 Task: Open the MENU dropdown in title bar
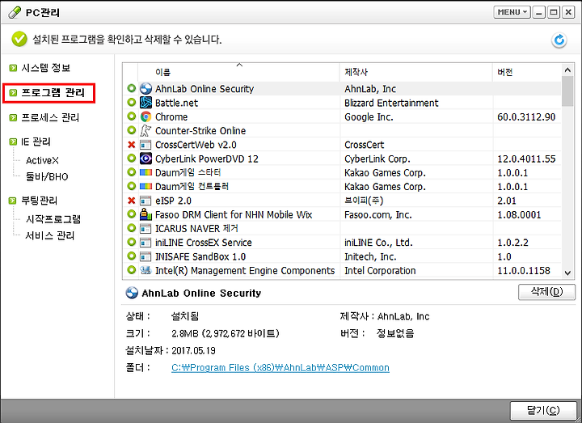(x=512, y=12)
